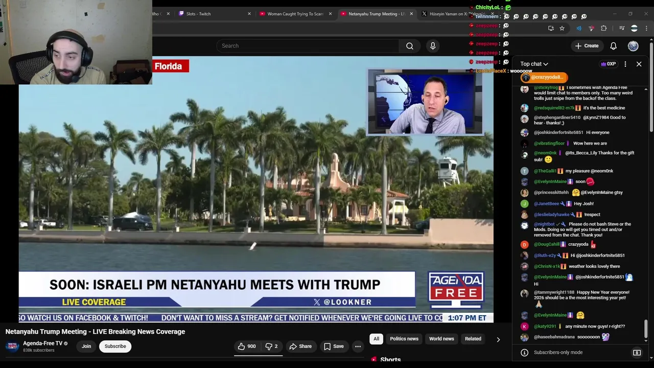This screenshot has width=654, height=368.
Task: Select the World news chip
Action: [x=441, y=339]
